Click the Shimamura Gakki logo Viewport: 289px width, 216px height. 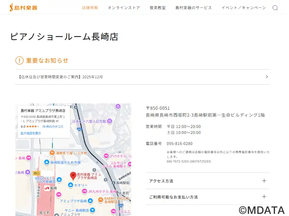pyautogui.click(x=23, y=8)
